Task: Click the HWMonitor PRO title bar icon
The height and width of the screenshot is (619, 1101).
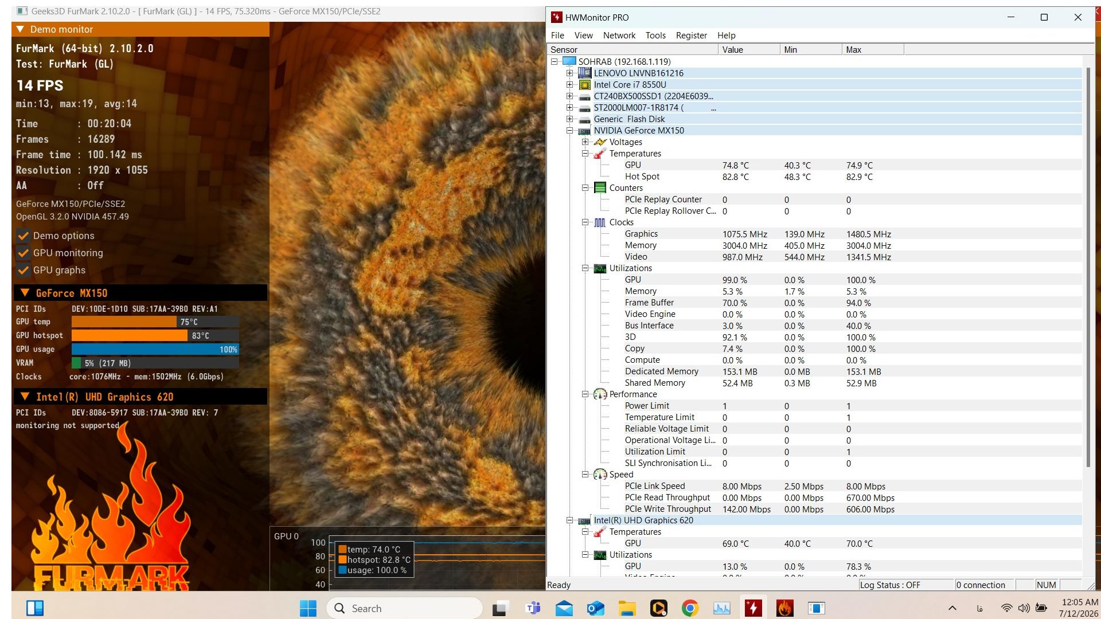Action: pos(556,17)
